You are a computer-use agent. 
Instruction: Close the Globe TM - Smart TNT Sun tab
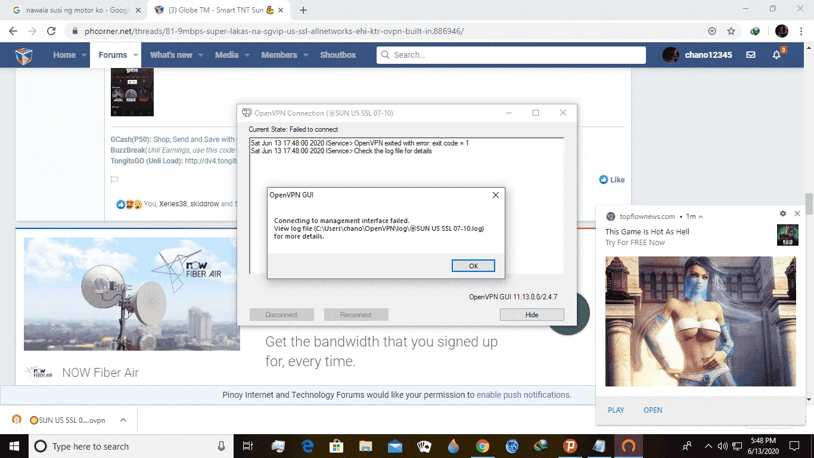pyautogui.click(x=281, y=10)
